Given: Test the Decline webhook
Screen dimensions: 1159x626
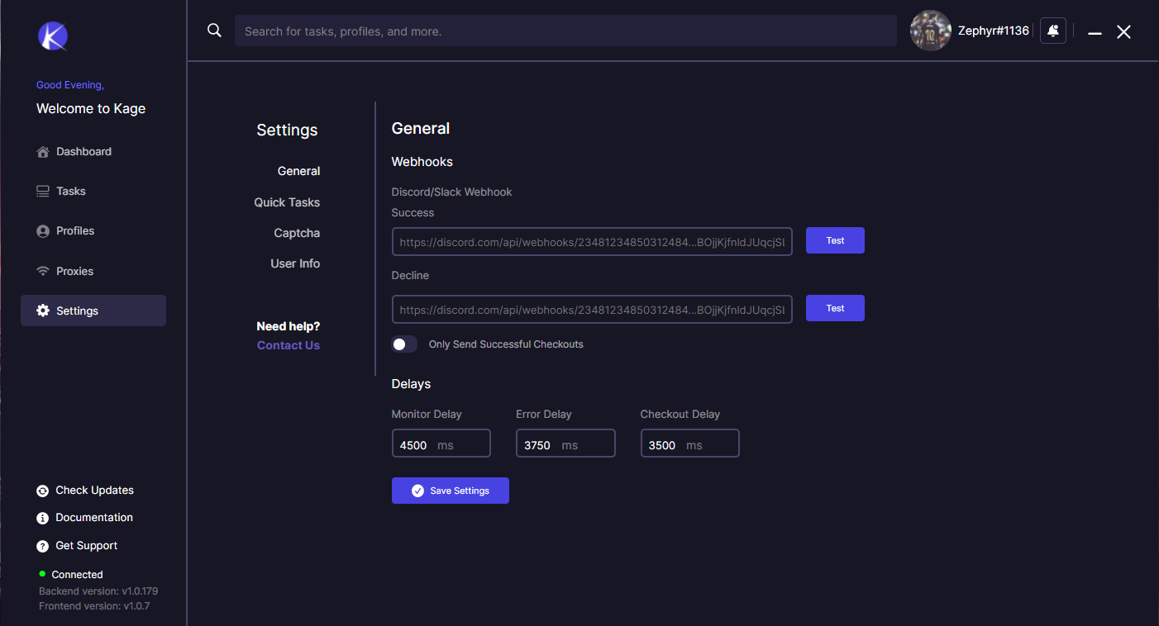Looking at the screenshot, I should tap(835, 308).
